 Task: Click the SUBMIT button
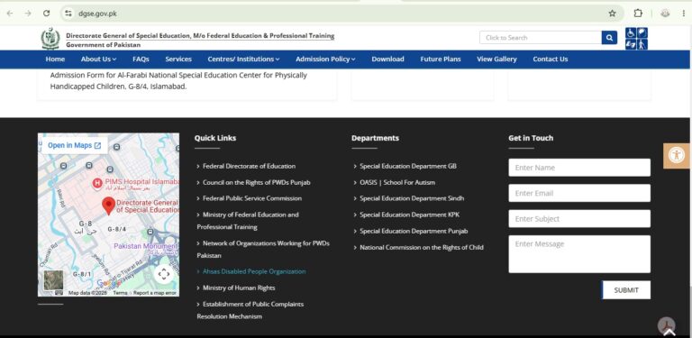tap(626, 290)
